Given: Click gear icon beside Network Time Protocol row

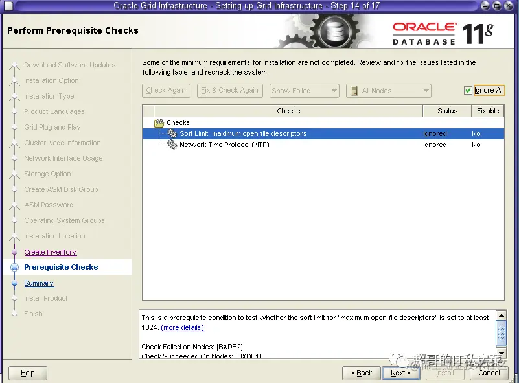Looking at the screenshot, I should tap(172, 145).
